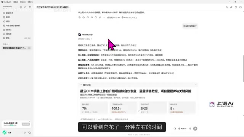
Task: Click the top-right search icon
Action: 227,7
